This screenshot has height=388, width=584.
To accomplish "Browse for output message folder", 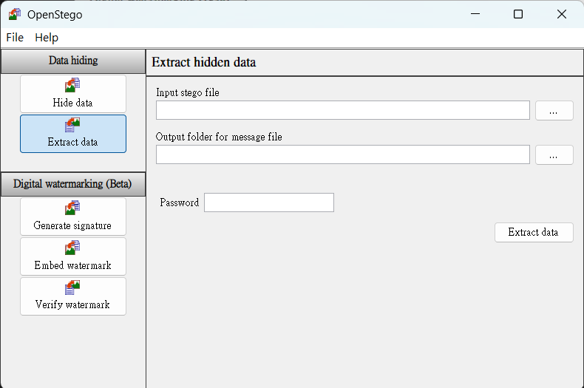I will pos(554,155).
